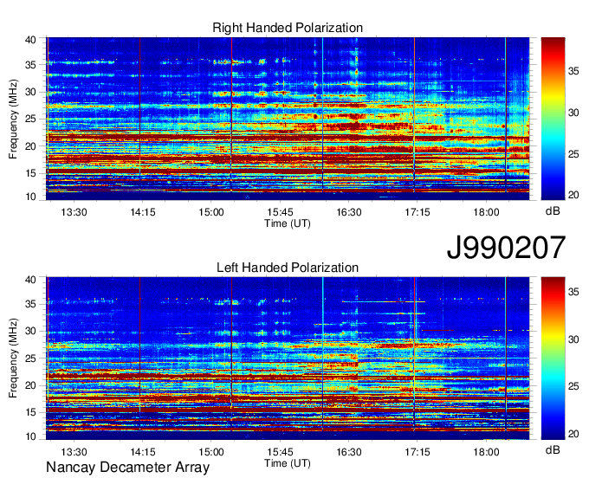The image size is (589, 478).
Task: Click the 15:00 time tick under Left Handed plot
Action: click(211, 452)
